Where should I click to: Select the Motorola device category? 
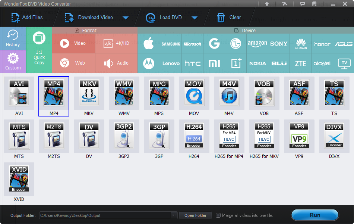[x=149, y=63]
